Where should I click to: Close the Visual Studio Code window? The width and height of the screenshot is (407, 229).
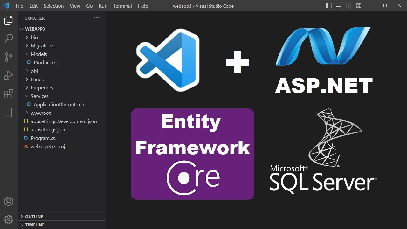point(400,6)
